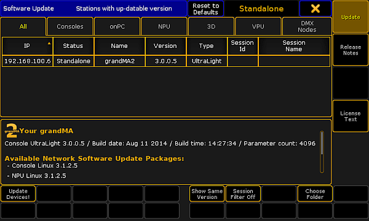The width and height of the screenshot is (369, 221).
Task: Show the 3D stations tab
Action: (211, 26)
